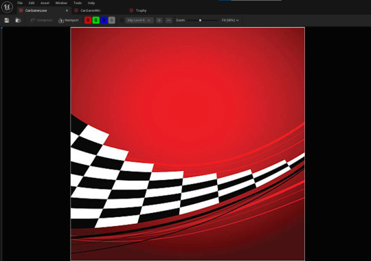The width and height of the screenshot is (371, 261).
Task: Click the Trophy tab texture icon
Action: 131,11
